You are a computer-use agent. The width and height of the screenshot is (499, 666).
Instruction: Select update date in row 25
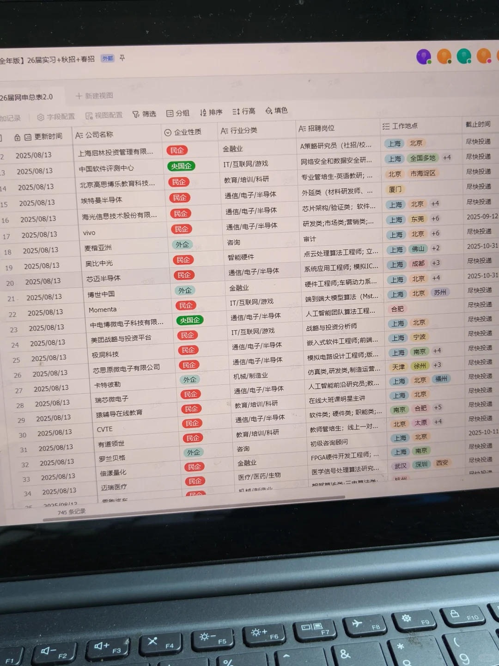49,358
